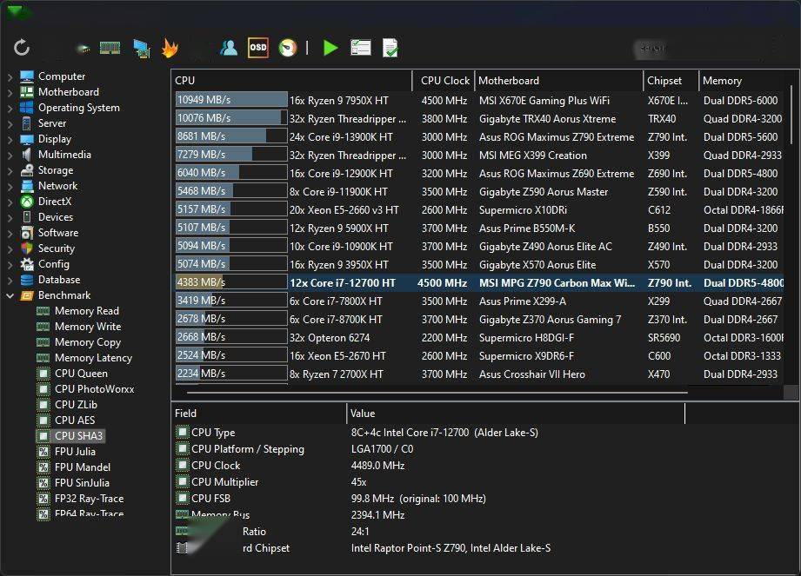Open the results checklist toolbar icon
801x576 pixels.
[361, 48]
